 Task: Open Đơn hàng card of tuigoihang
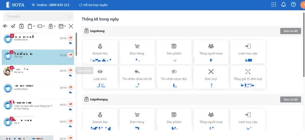137,52
